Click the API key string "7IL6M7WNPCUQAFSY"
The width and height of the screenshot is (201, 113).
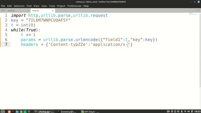click(x=48, y=20)
